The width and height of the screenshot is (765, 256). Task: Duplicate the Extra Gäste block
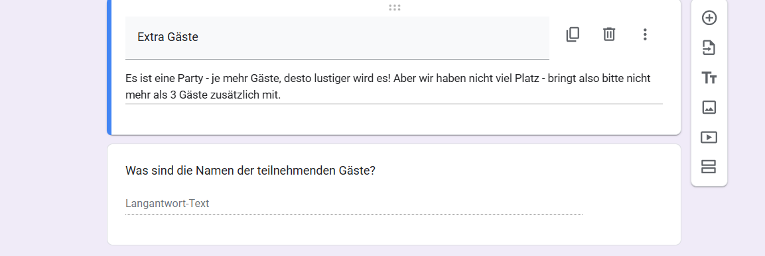[573, 34]
